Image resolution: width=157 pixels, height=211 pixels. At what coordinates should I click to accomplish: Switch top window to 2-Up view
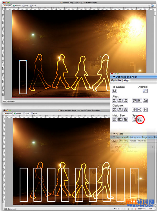click(26, 5)
